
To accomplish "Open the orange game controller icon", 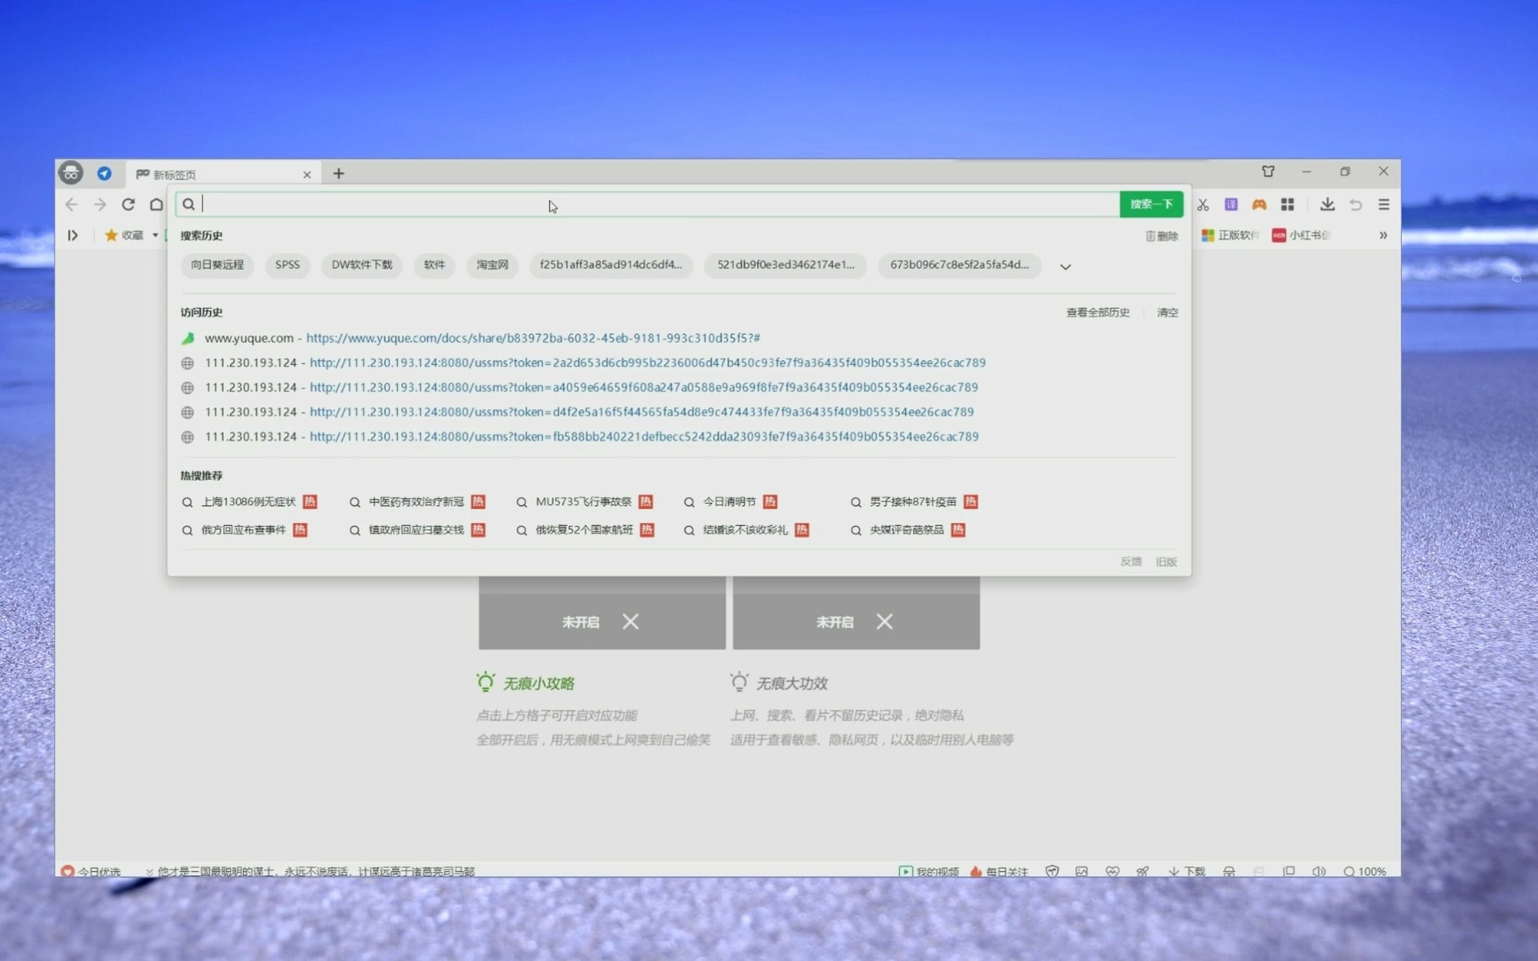I will 1259,205.
